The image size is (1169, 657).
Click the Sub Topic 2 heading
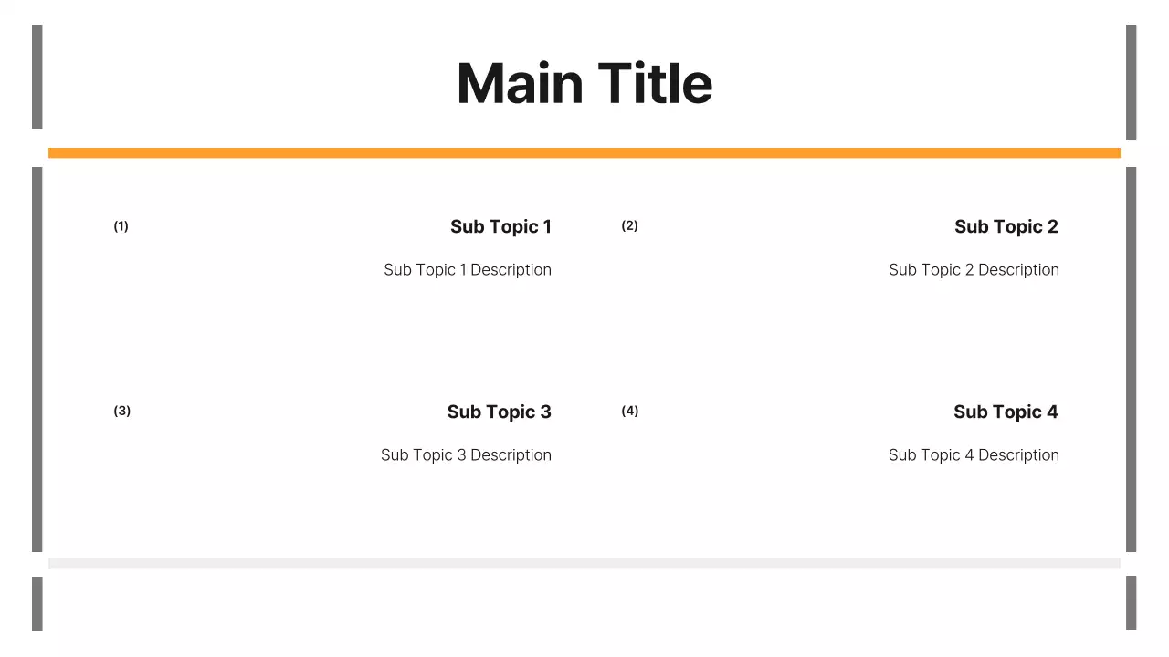(1006, 226)
